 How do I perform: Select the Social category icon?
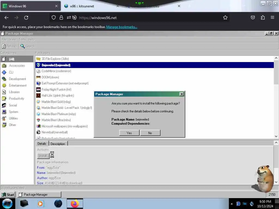coord(4,105)
